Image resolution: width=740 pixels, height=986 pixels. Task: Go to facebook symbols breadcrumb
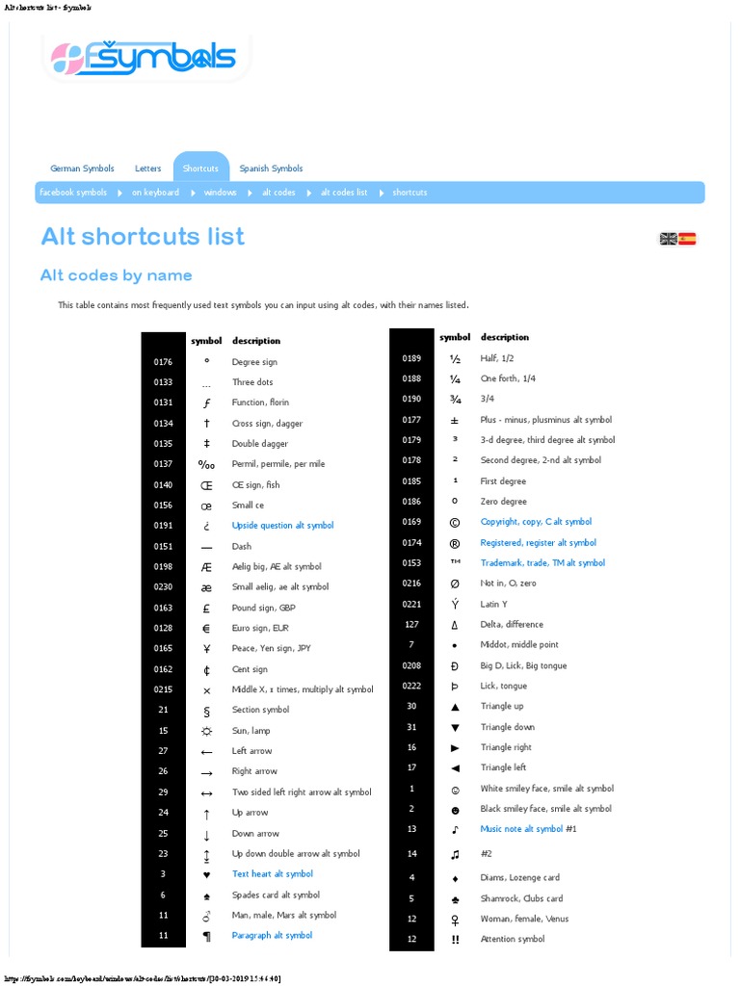click(x=73, y=193)
